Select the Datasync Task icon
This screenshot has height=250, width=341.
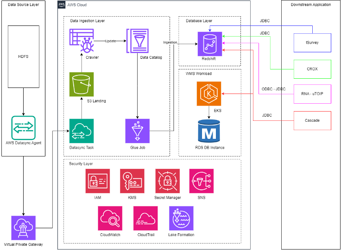pos(81,131)
